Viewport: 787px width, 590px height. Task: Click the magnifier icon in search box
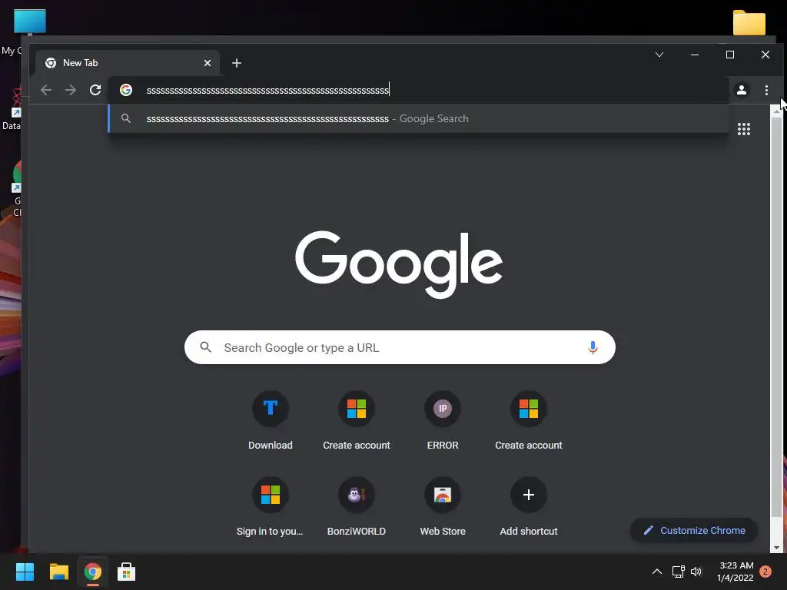(x=205, y=346)
